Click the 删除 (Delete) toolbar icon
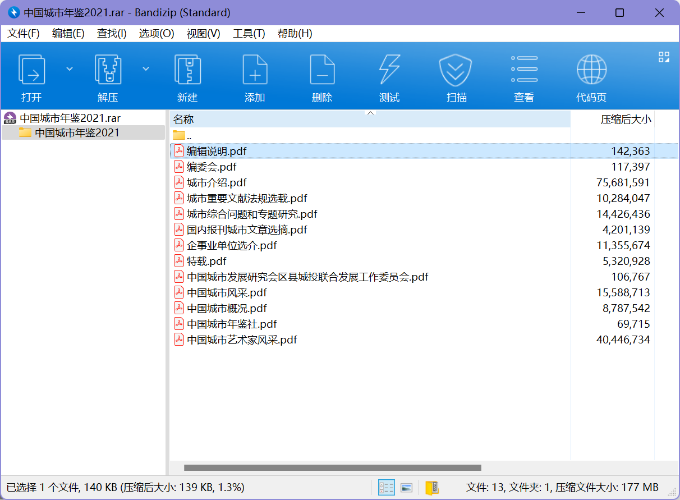This screenshot has height=500, width=680. (x=322, y=70)
